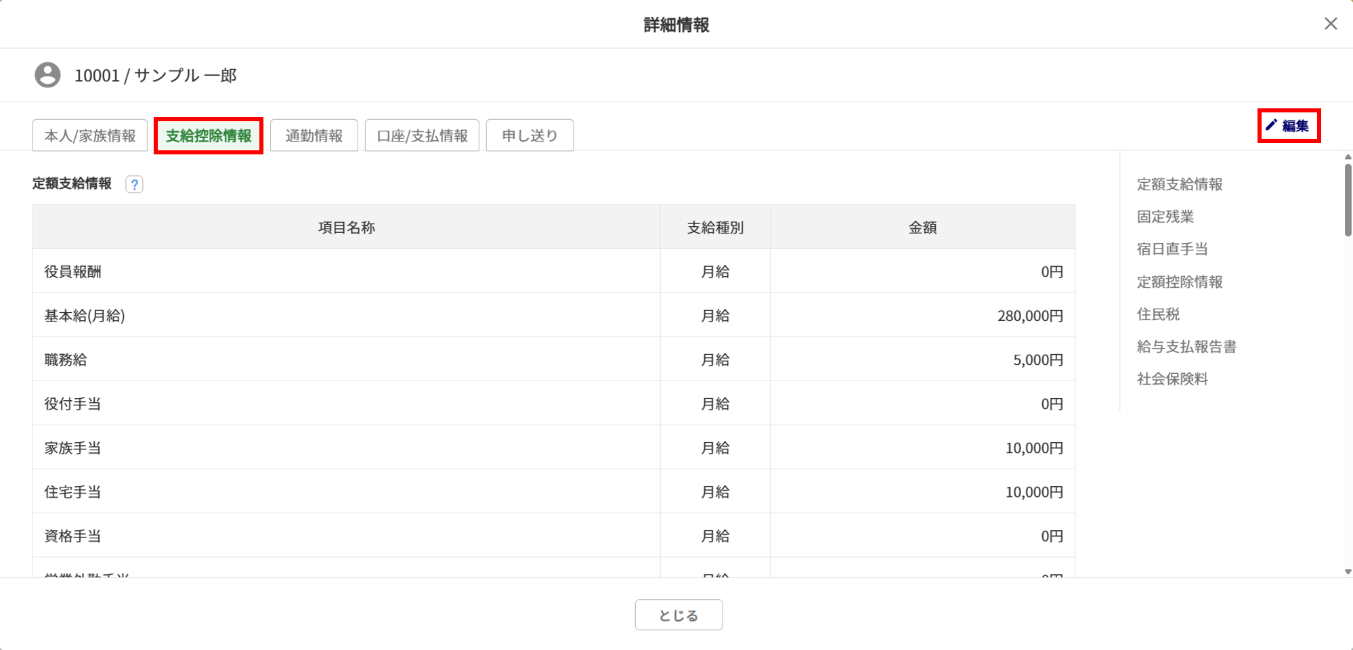Jump to 住民税 section
The width and height of the screenshot is (1353, 650).
pos(1158,314)
